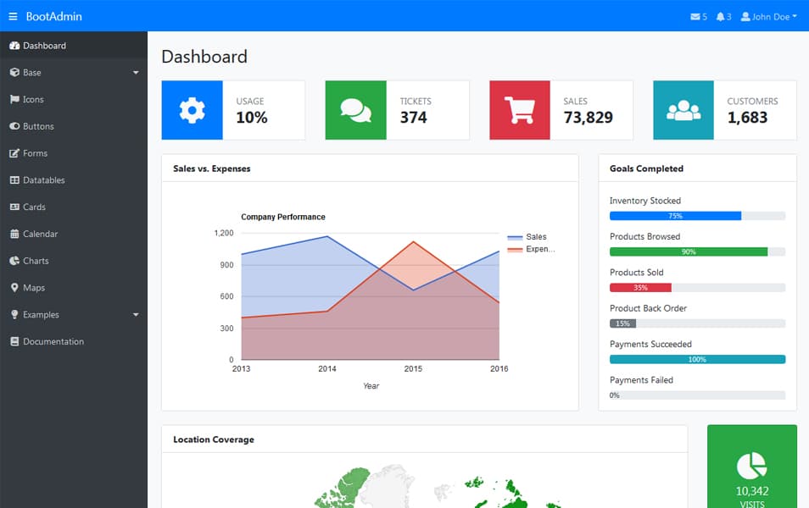
Task: Click the envelope messages icon in the header
Action: (697, 16)
